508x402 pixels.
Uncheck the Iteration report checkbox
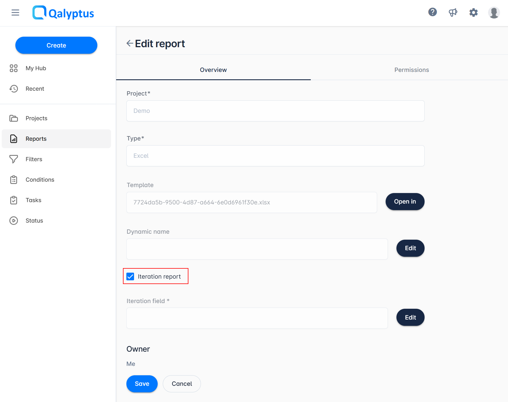pos(130,276)
